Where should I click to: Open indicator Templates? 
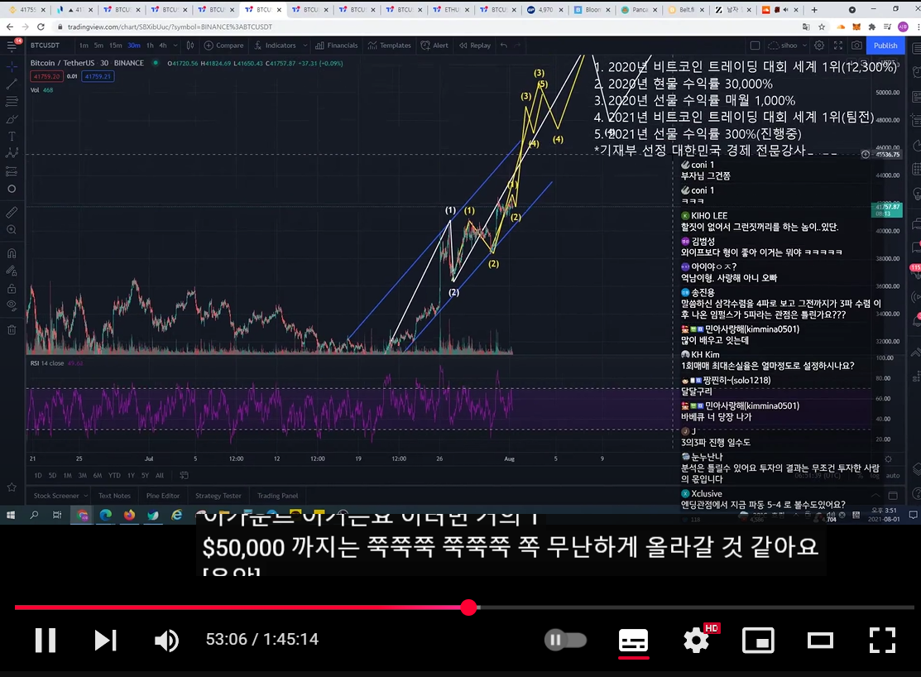[x=390, y=46]
